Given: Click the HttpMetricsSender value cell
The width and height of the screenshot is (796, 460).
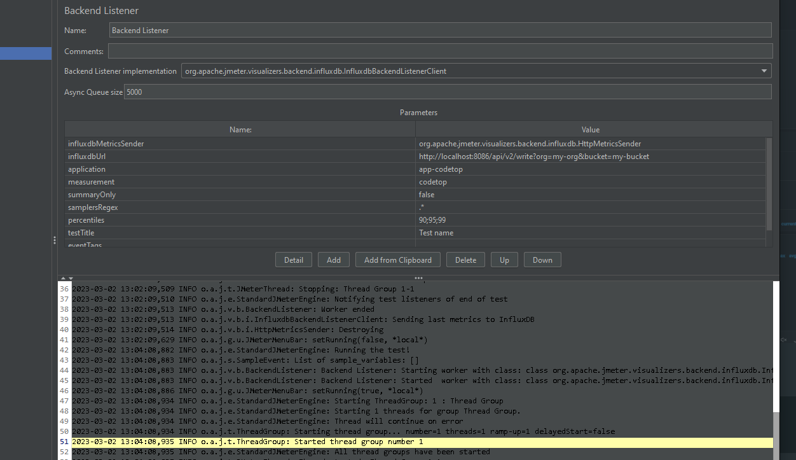Looking at the screenshot, I should [591, 144].
